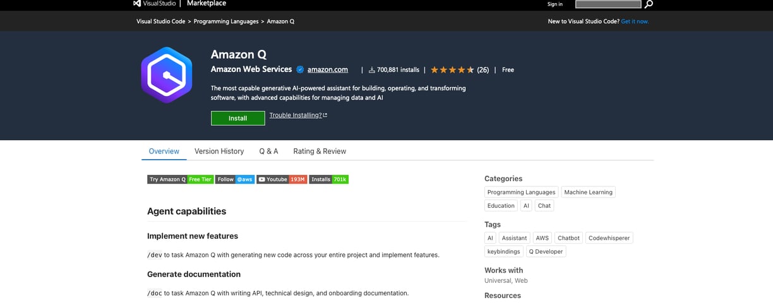Open the amazon.com publisher domain link
773x303 pixels.
pos(328,69)
